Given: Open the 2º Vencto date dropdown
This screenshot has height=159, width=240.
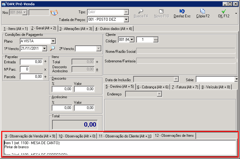Looking at the screenshot, I should tap(99, 49).
